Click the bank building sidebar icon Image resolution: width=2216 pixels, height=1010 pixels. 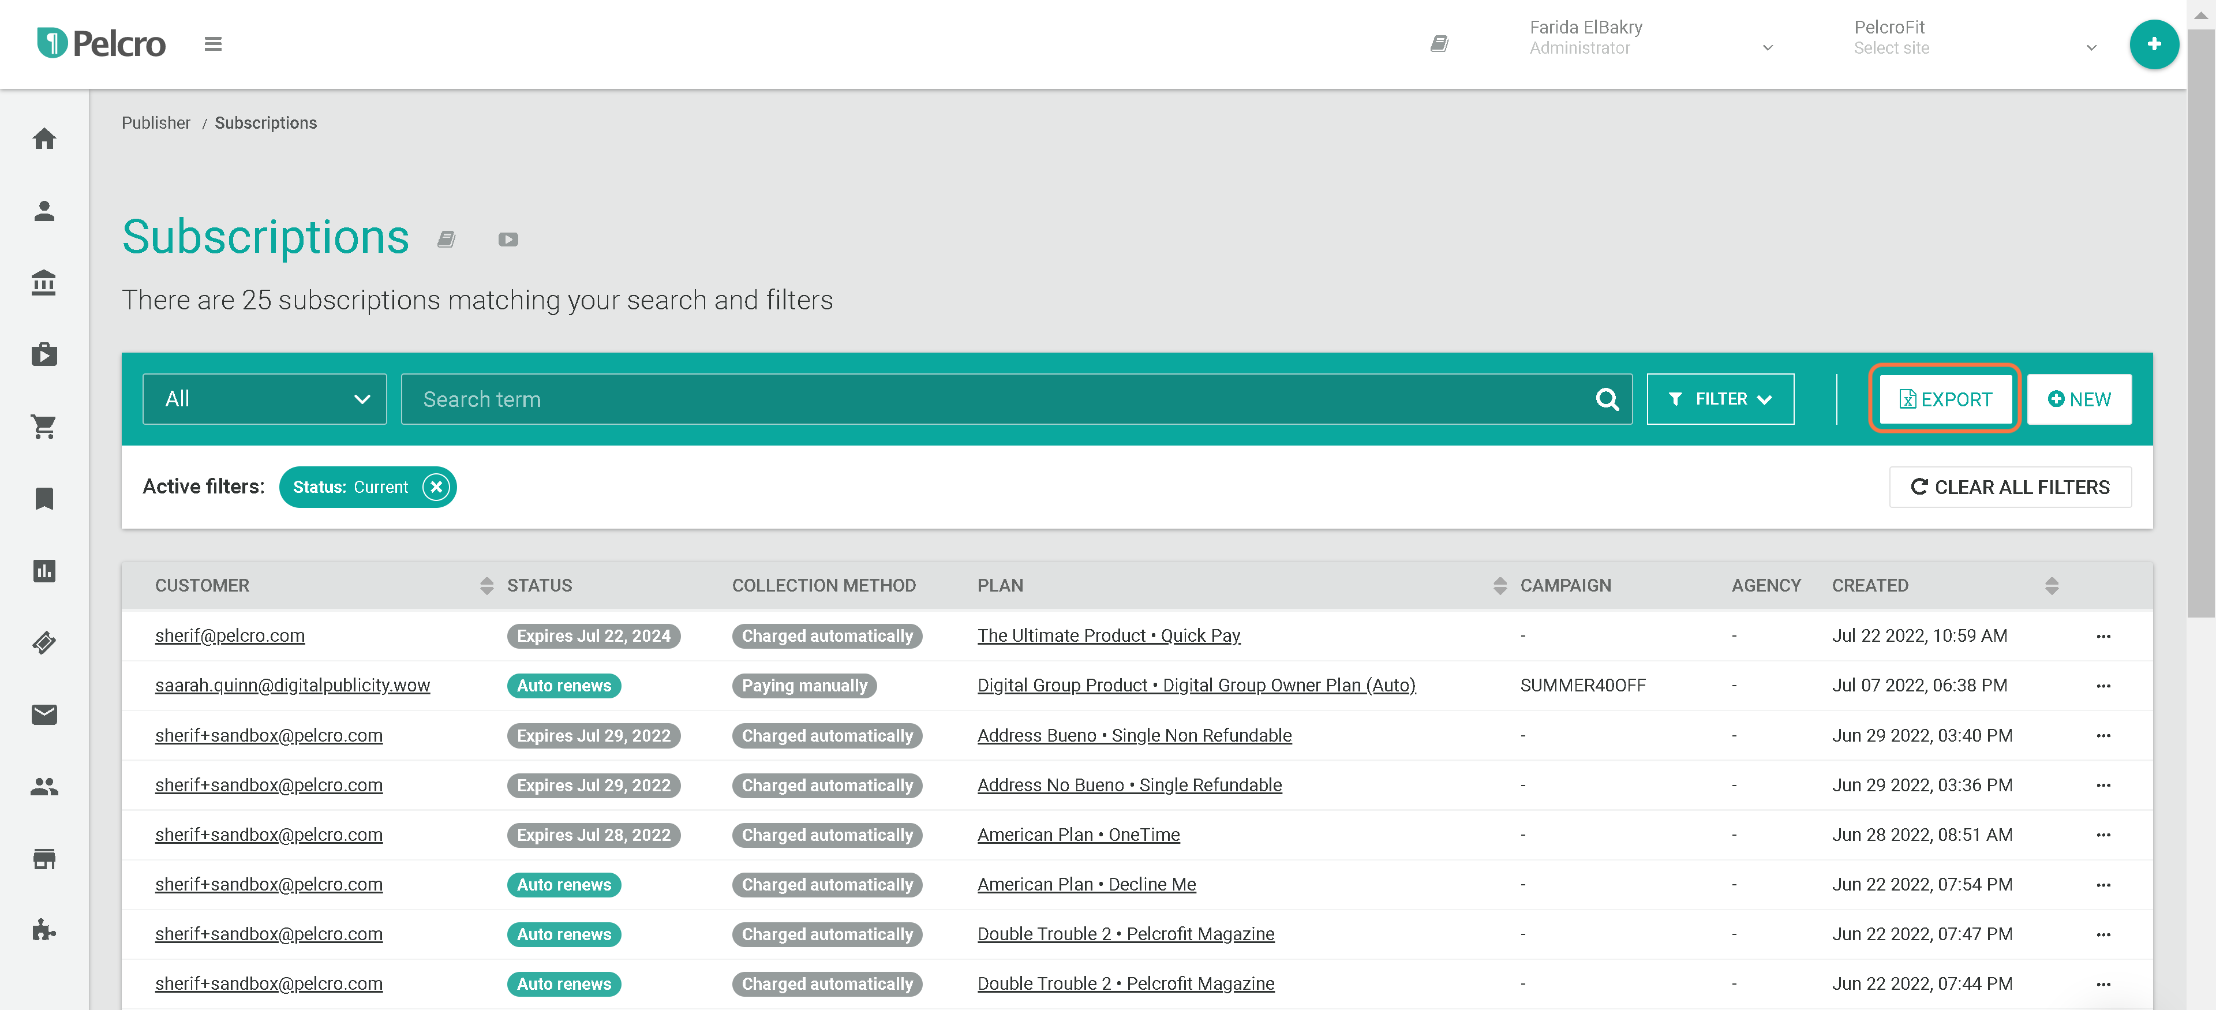tap(44, 282)
